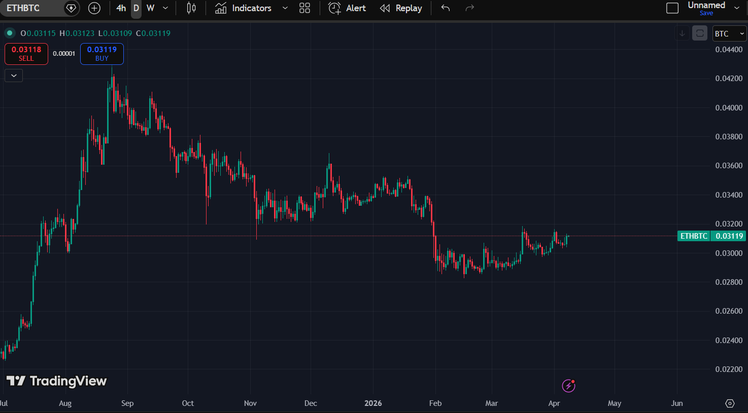Click the 0.04200 price scale label
Viewport: 748px width, 413px height.
[x=729, y=79]
